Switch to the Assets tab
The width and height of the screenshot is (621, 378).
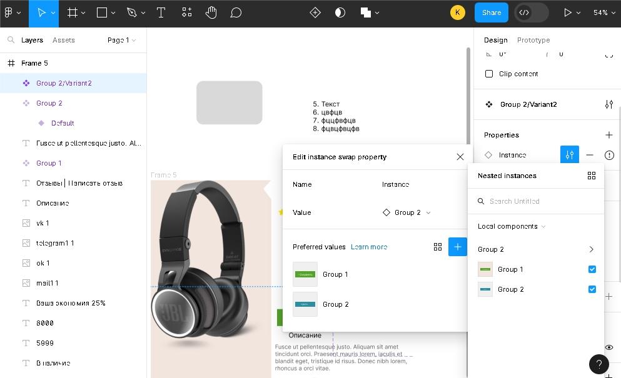[64, 40]
